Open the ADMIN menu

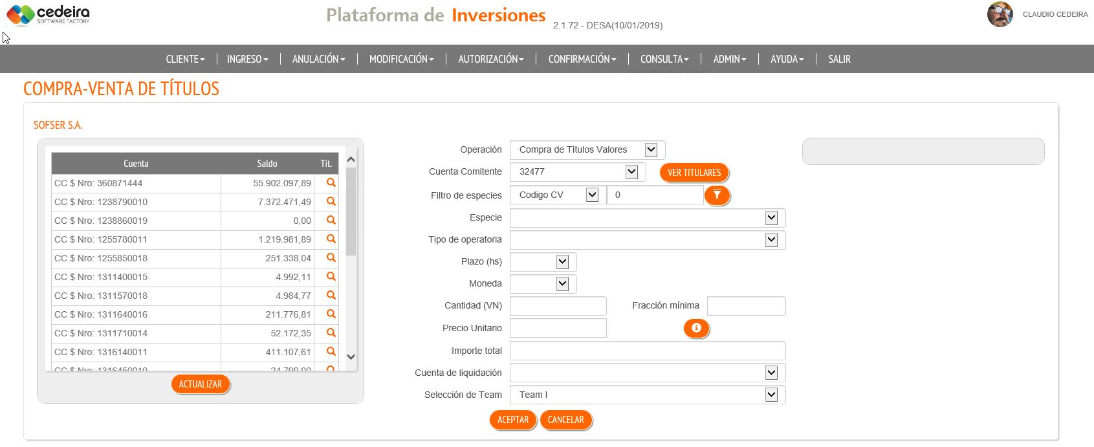730,59
